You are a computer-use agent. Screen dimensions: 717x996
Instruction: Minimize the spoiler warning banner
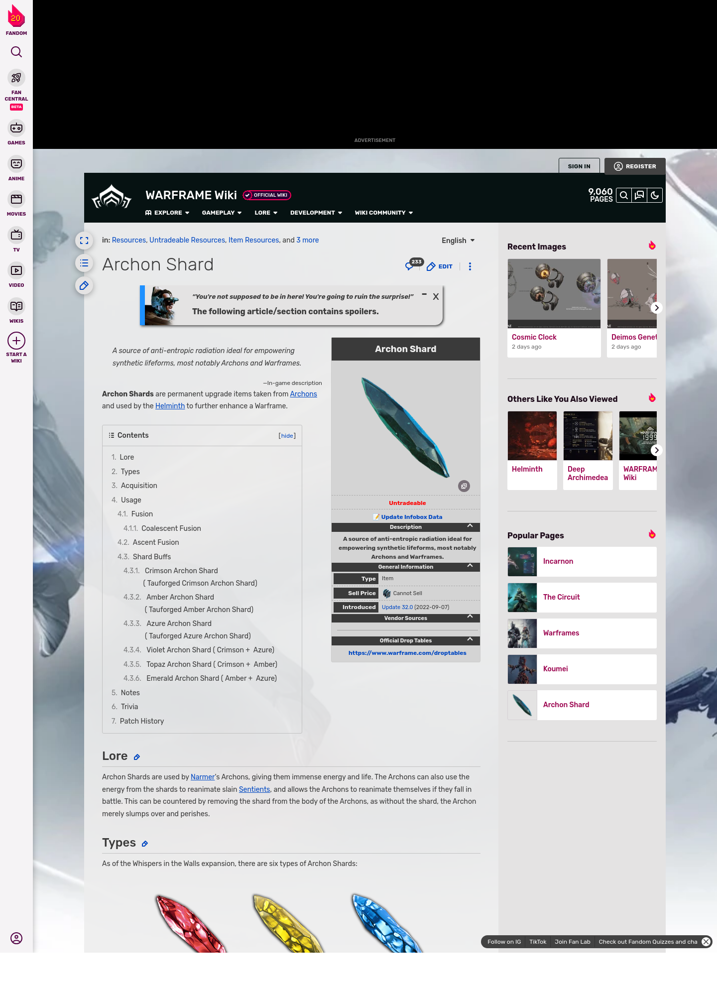pyautogui.click(x=424, y=294)
